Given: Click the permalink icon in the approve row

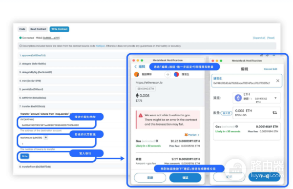Looking at the screenshot, I should click(268, 55).
